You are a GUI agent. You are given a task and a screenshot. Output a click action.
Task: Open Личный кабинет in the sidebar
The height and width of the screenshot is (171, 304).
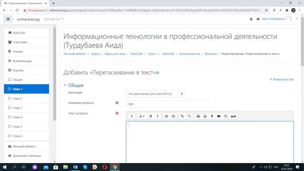[x=27, y=146]
